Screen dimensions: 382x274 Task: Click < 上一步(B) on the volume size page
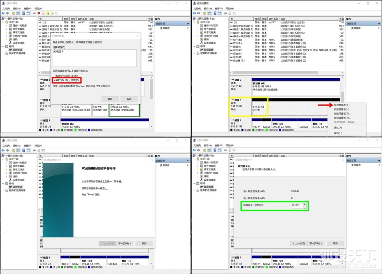coord(299,244)
